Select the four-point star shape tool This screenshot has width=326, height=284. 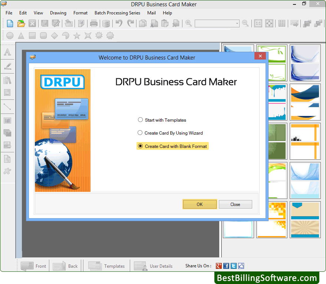[88, 35]
